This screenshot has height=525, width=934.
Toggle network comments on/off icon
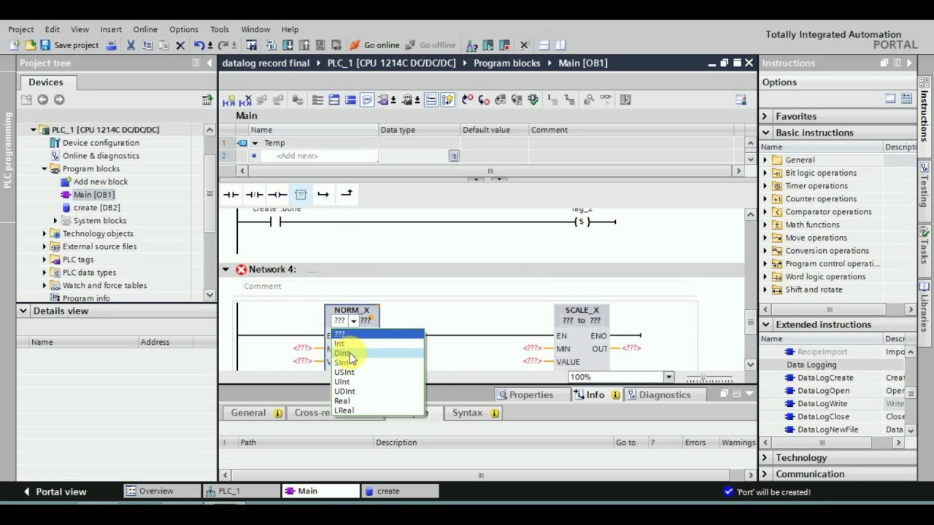click(x=431, y=100)
